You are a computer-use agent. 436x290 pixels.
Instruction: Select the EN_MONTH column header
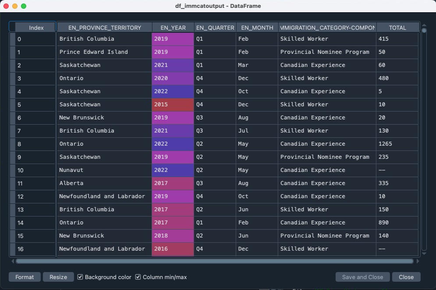click(257, 28)
